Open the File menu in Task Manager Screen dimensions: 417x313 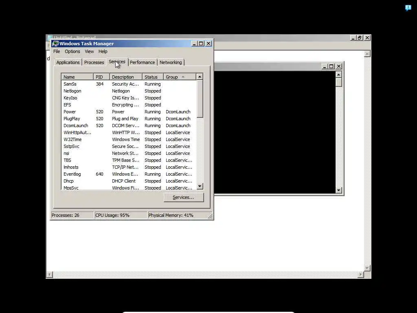(57, 51)
